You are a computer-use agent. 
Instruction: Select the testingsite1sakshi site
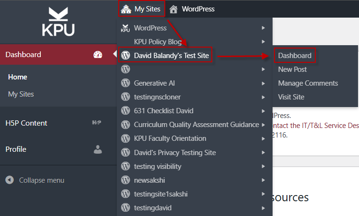tap(161, 194)
